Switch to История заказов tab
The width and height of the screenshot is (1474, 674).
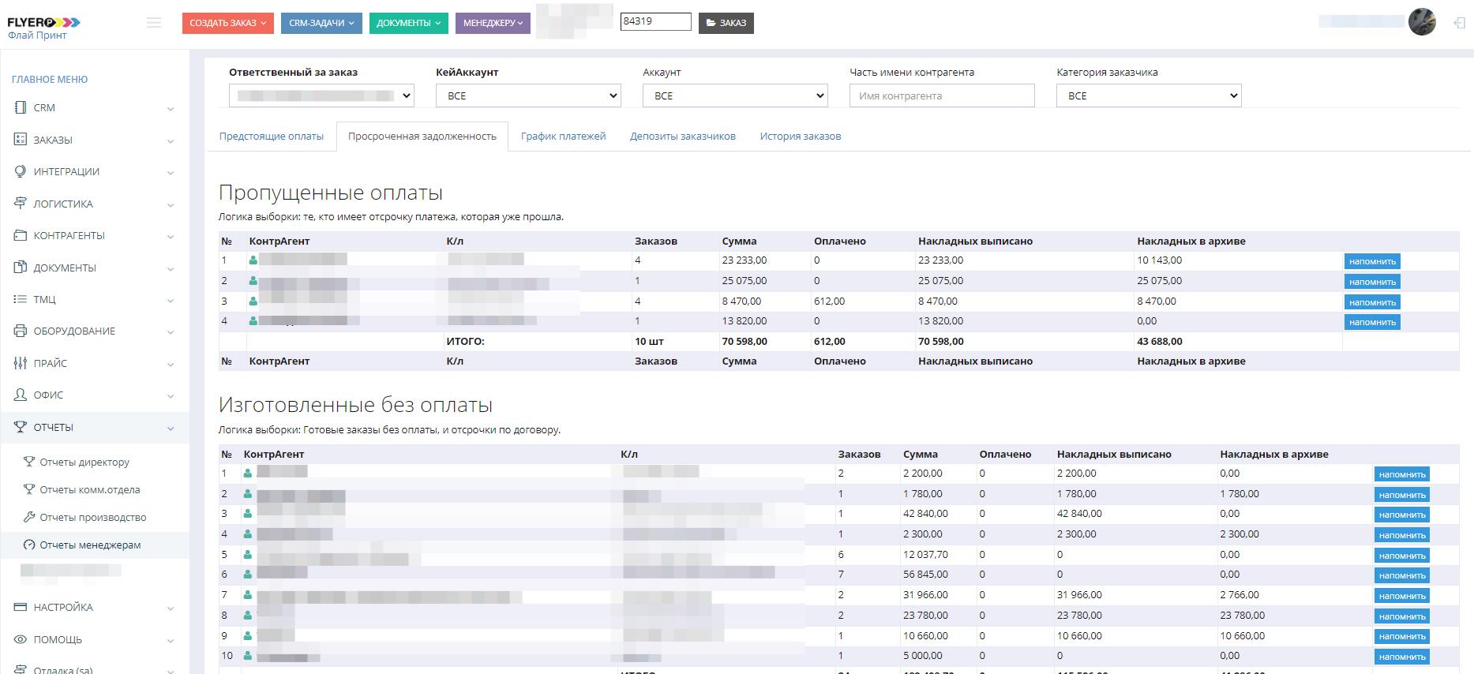point(801,136)
